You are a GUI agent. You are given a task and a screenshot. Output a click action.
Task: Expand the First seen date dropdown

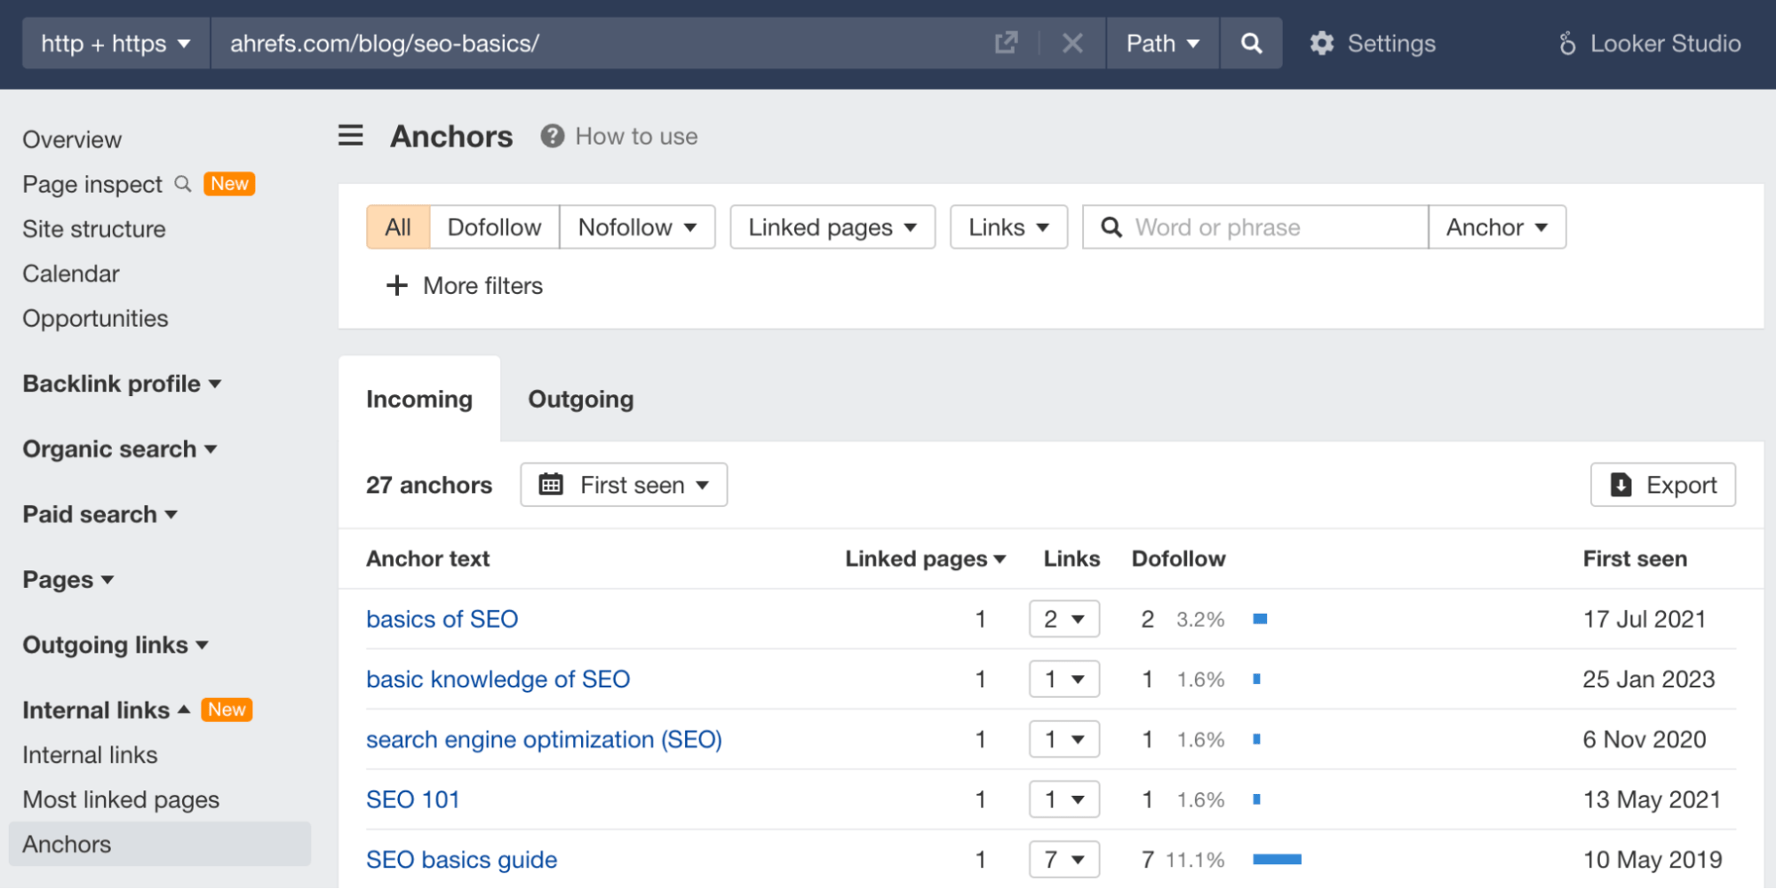624,485
